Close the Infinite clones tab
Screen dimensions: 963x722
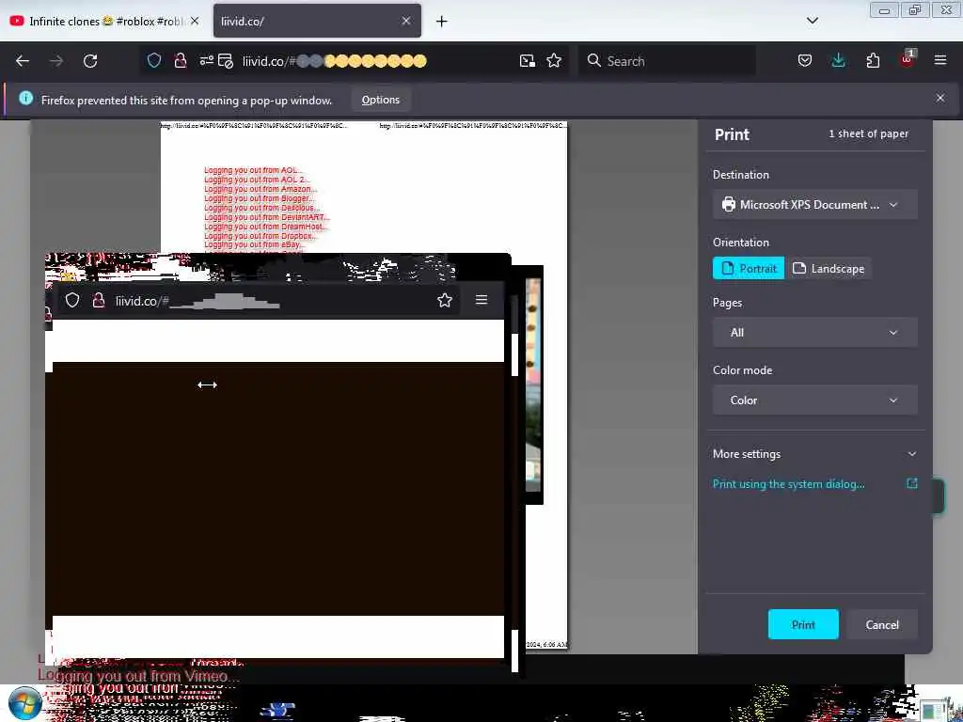[x=195, y=21]
